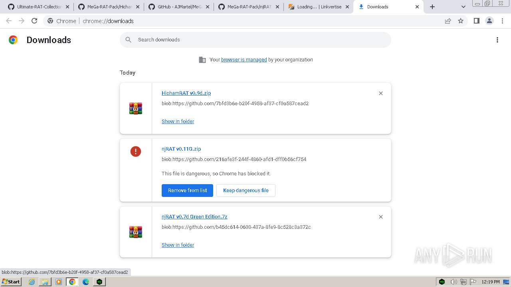Open Microsoft Edge from taskbar

(86, 282)
